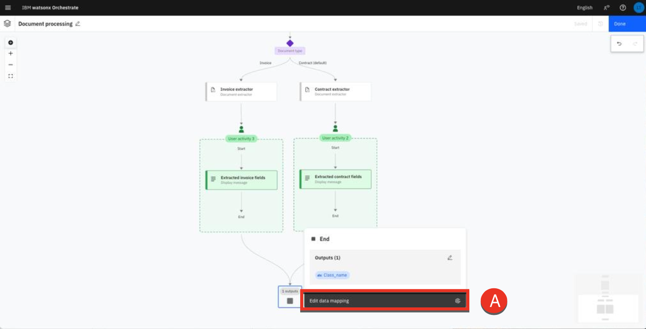This screenshot has width=646, height=329.
Task: Fit the flow to screen
Action: (11, 76)
